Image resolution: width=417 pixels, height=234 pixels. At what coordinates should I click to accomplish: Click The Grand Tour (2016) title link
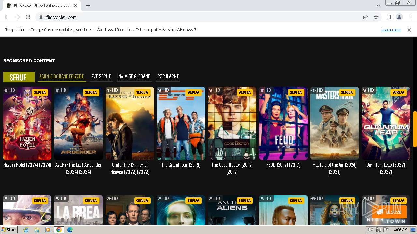[x=181, y=165]
